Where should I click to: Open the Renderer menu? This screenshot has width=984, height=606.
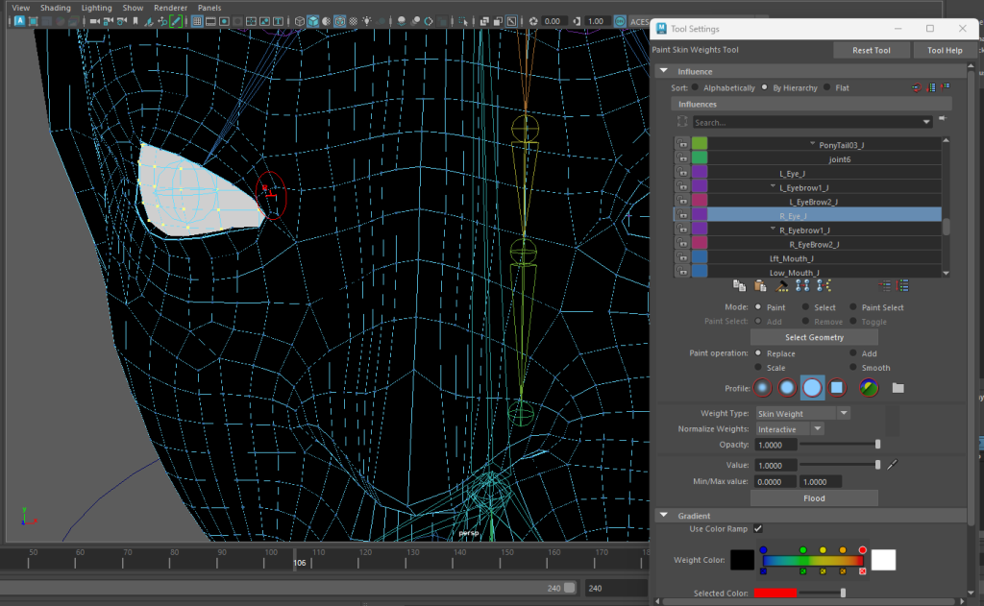(x=170, y=8)
